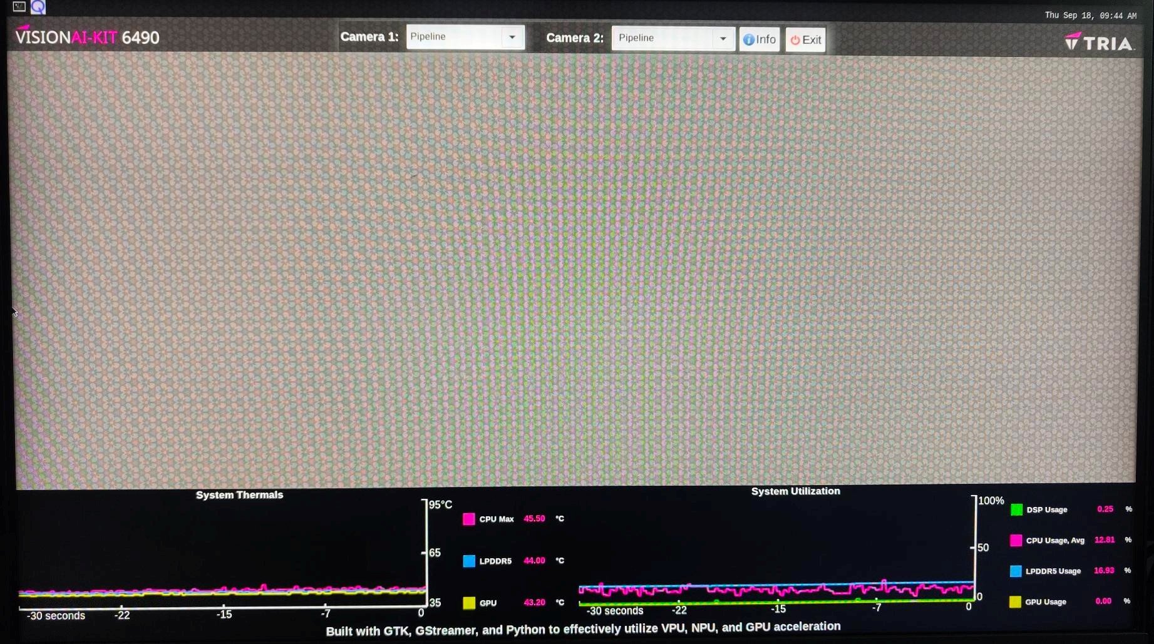Click the Built with GTK footer text
This screenshot has height=644, width=1154.
(x=583, y=628)
